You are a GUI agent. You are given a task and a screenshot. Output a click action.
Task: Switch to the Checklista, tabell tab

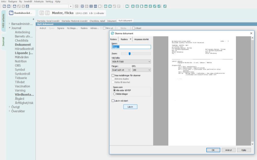point(97,21)
